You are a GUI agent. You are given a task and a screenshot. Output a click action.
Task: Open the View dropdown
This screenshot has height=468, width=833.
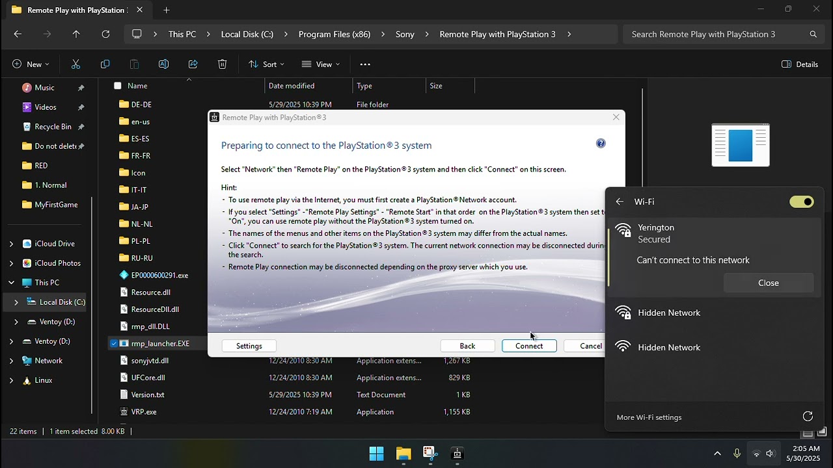coord(320,64)
